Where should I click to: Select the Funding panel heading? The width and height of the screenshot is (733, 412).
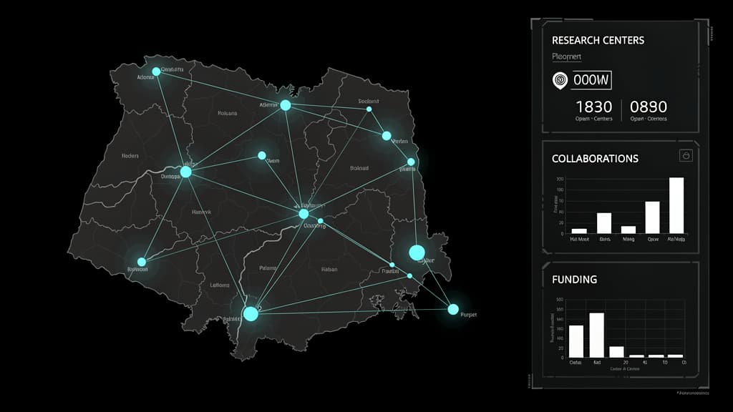click(x=574, y=280)
